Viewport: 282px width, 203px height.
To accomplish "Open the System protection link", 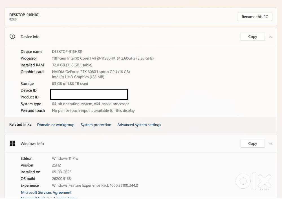I will [x=96, y=125].
